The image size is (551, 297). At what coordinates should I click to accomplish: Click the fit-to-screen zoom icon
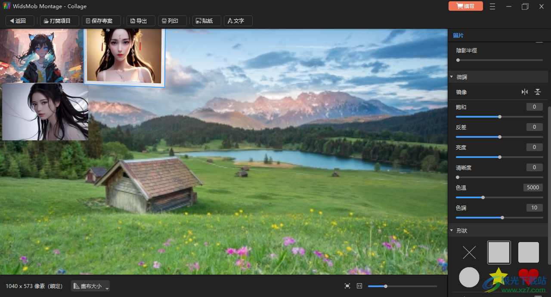pyautogui.click(x=347, y=286)
